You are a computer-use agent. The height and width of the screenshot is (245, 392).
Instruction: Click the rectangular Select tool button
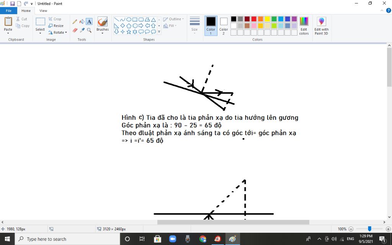(x=40, y=22)
